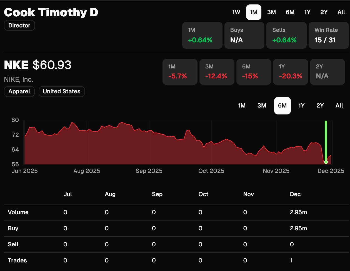Click the Buy row label
This screenshot has height=271, width=350.
click(13, 228)
